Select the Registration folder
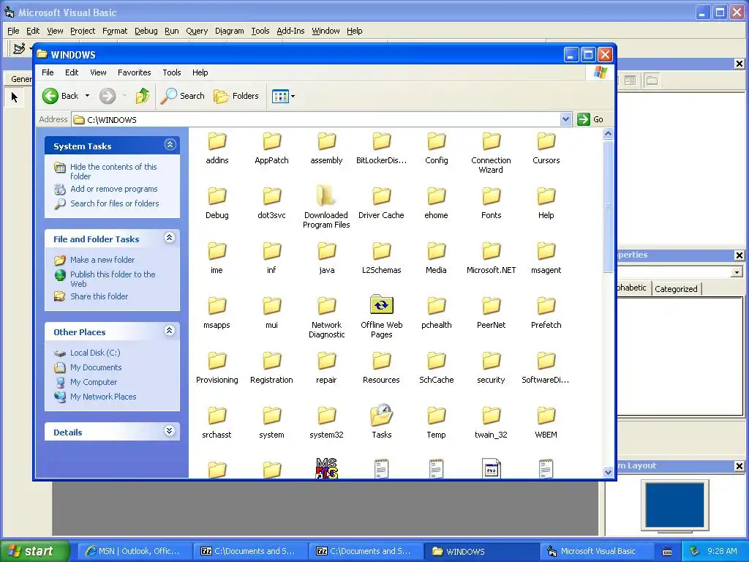 tap(272, 368)
